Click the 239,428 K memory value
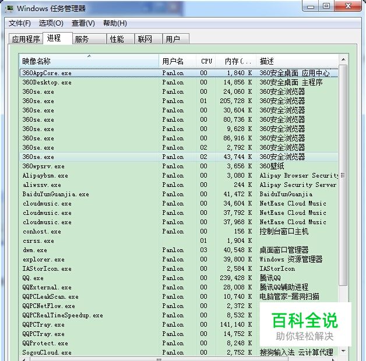Screen dimensions: 366x361 click(236, 278)
